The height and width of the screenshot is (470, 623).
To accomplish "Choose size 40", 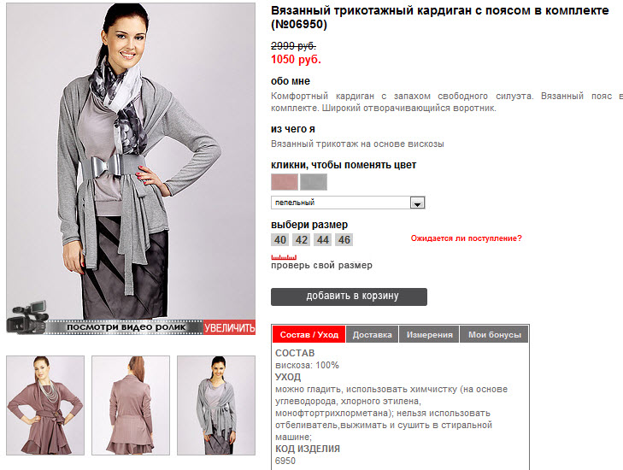I will point(280,240).
